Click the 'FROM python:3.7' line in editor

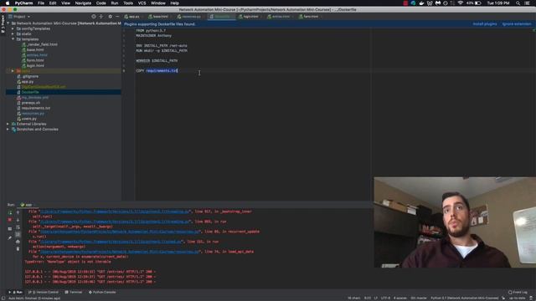coord(151,31)
